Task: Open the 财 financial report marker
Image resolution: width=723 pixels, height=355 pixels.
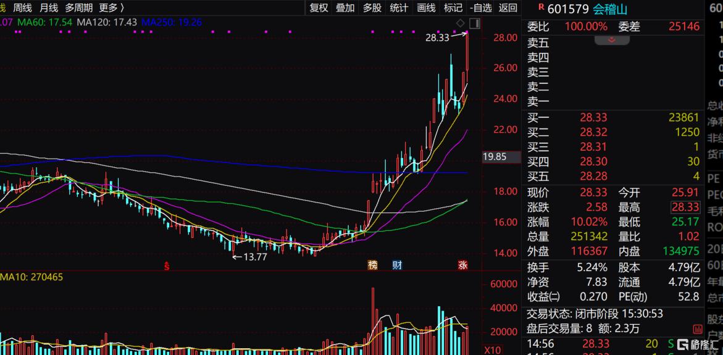Action: coord(398,265)
